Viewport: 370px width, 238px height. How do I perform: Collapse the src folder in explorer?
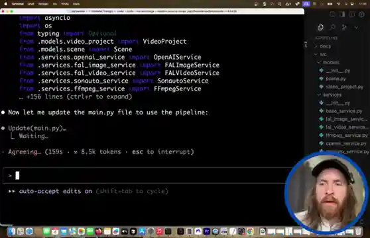(x=324, y=54)
